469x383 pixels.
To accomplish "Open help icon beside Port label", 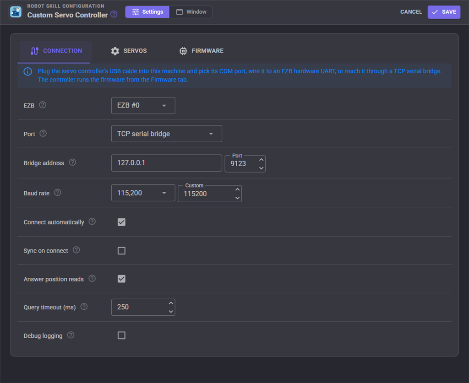I will (43, 133).
